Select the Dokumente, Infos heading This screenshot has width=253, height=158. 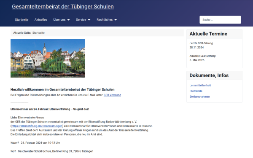pos(209,75)
